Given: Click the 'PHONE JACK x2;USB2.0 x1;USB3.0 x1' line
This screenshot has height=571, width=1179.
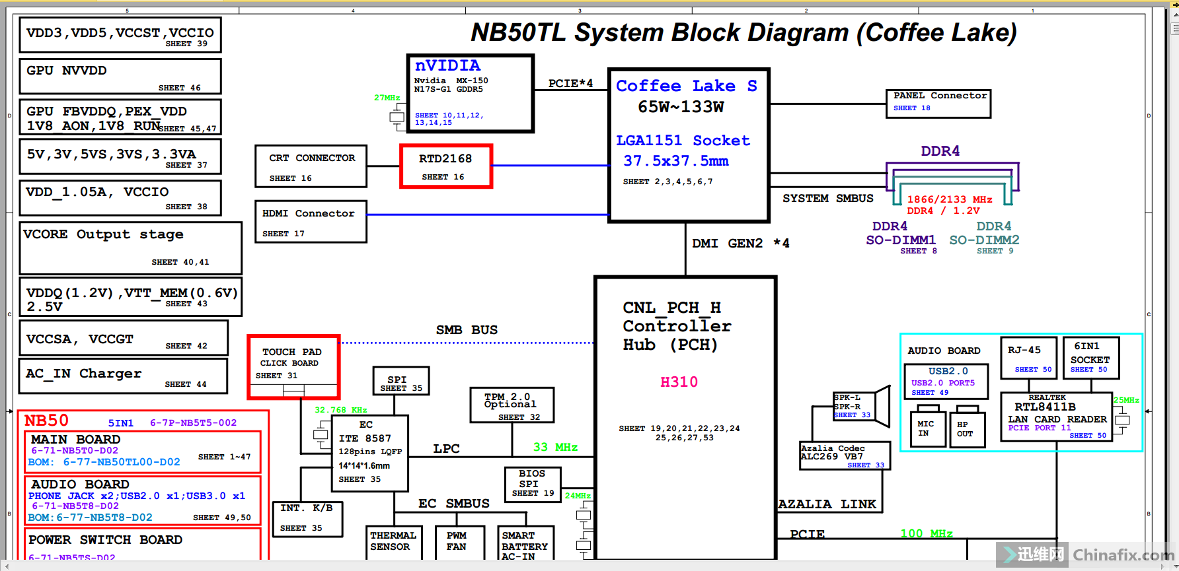Looking at the screenshot, I should tap(137, 496).
